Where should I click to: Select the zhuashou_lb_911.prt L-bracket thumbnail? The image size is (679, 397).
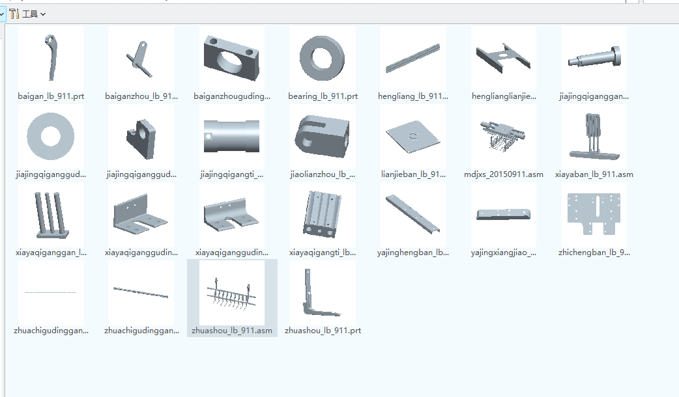point(323,293)
